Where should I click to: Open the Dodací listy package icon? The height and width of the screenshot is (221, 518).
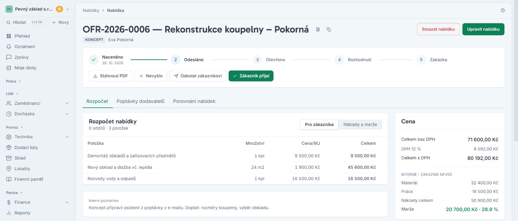tap(9, 147)
